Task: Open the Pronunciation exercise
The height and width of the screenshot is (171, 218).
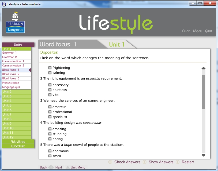Action: click(16, 83)
